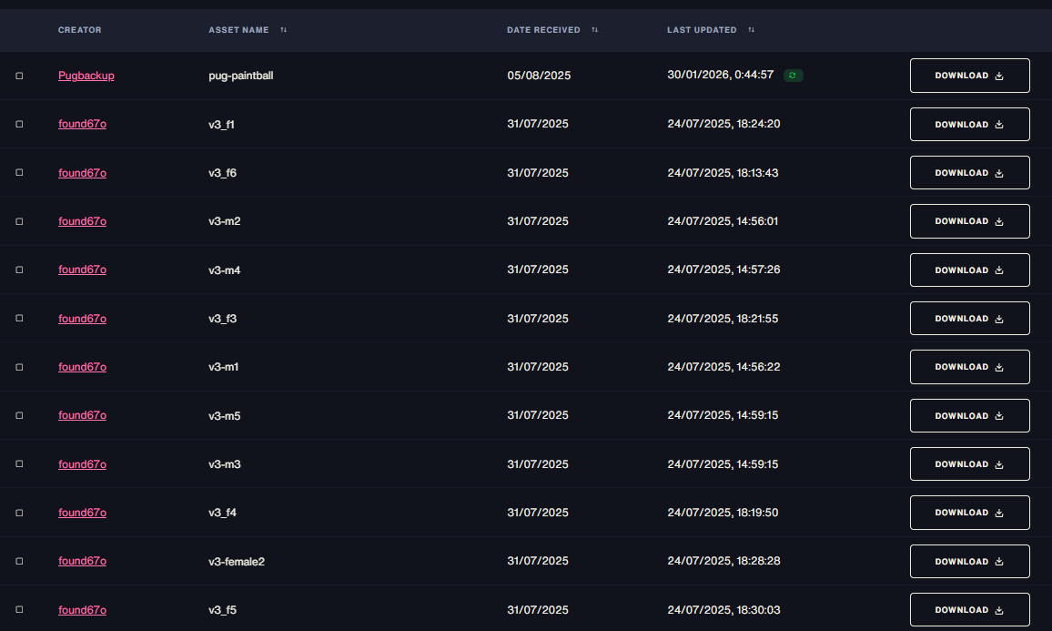Click the Date Received header label
Viewport: 1052px width, 631px height.
click(543, 29)
